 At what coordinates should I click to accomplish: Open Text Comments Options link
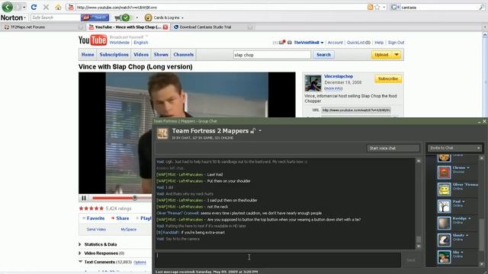(x=140, y=262)
